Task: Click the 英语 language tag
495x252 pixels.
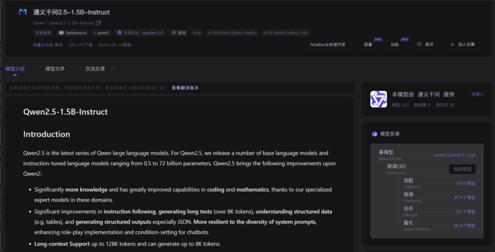Action: pos(178,33)
